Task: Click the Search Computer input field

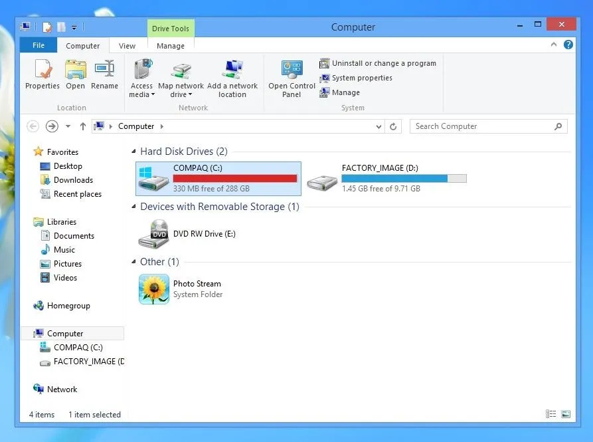Action: pyautogui.click(x=488, y=126)
